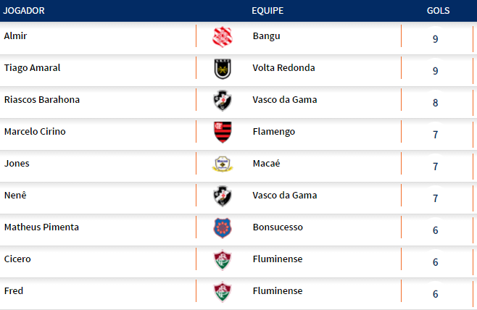Image resolution: width=477 pixels, height=310 pixels.
Task: Click Vasco crest in Riascos Barahona's row
Action: tap(222, 101)
